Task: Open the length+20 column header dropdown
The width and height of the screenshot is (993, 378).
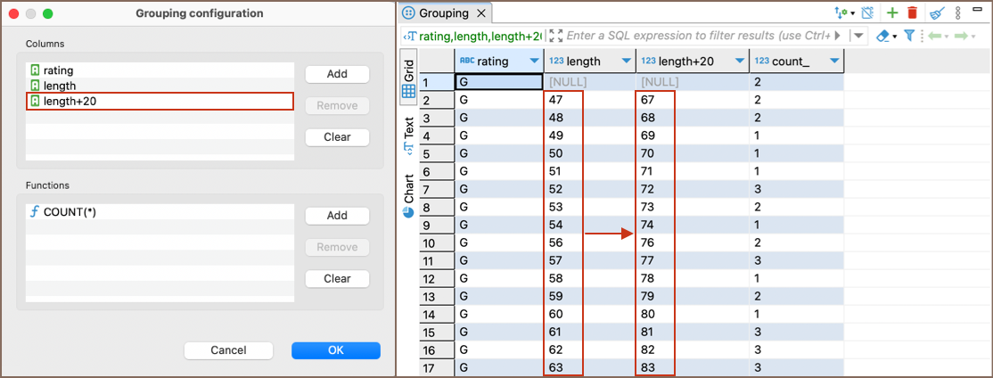Action: (739, 62)
